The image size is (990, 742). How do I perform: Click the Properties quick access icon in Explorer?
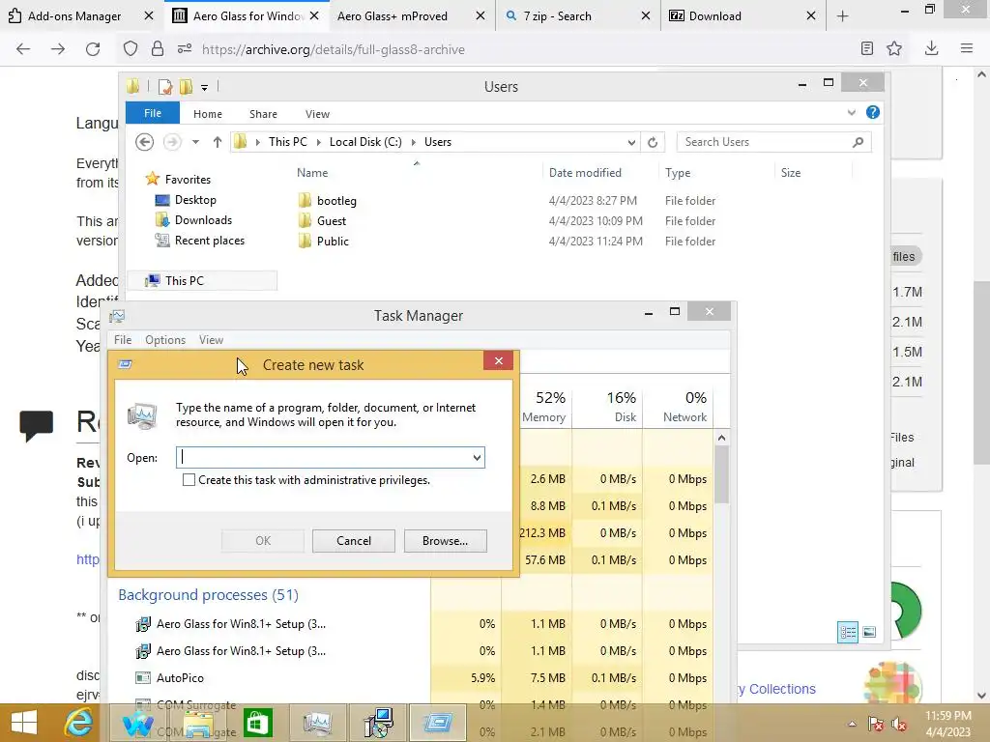pos(165,86)
